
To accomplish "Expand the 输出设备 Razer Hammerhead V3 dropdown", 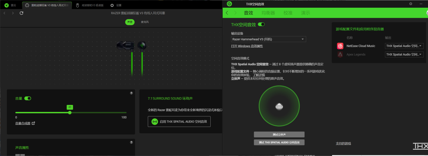I will (x=269, y=39).
